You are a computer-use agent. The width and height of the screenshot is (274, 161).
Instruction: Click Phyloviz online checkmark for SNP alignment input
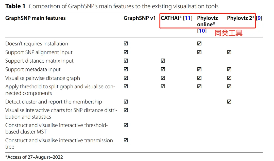point(199,52)
